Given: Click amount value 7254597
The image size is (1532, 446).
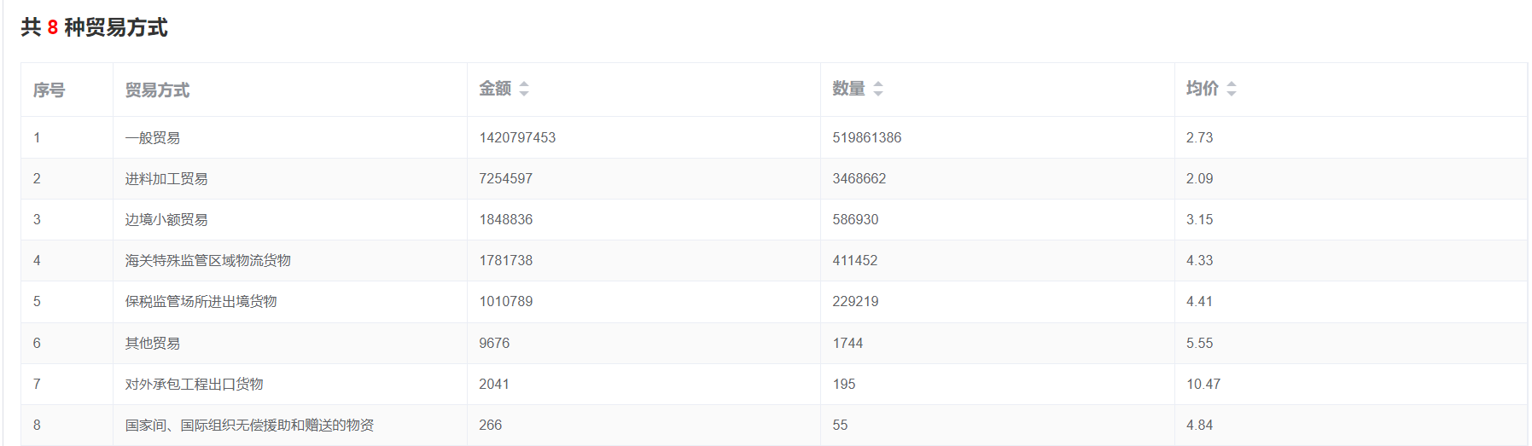Looking at the screenshot, I should pyautogui.click(x=505, y=178).
